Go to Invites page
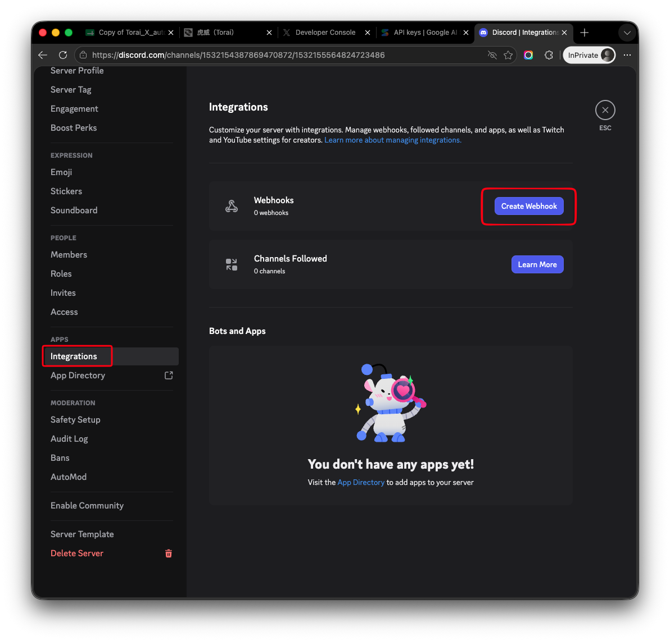 pyautogui.click(x=63, y=293)
